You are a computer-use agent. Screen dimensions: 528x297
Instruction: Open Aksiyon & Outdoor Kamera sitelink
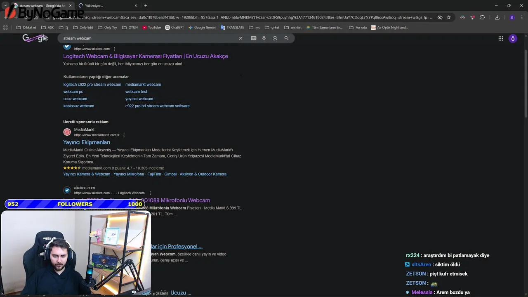pyautogui.click(x=203, y=174)
